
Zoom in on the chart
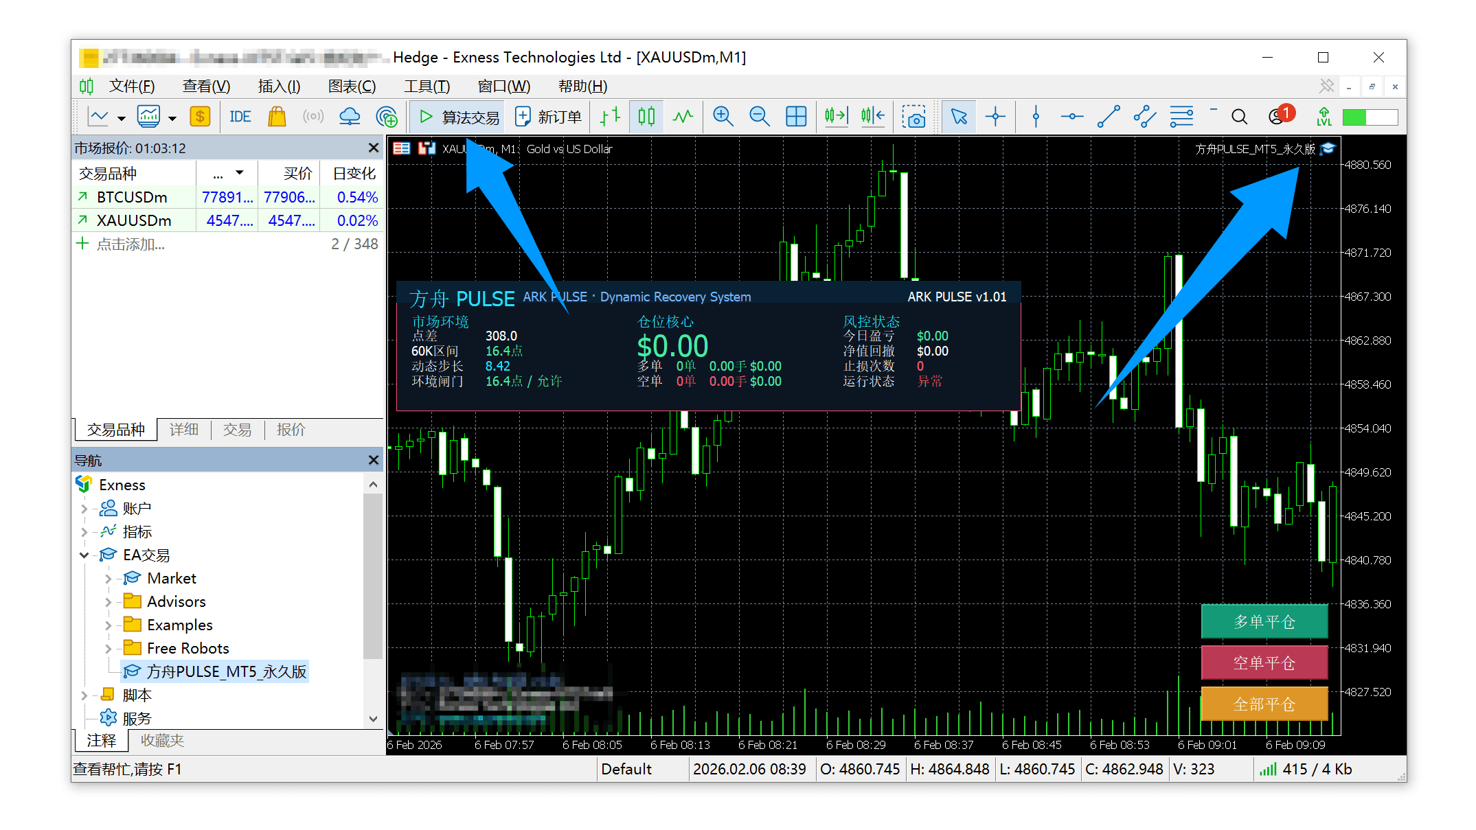(723, 117)
